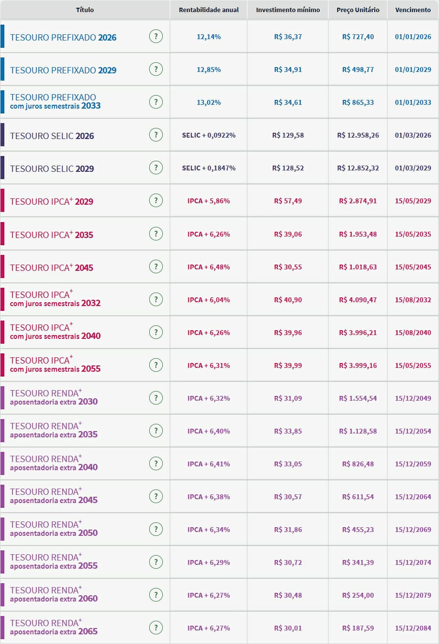Select the Tesouro IPCA+ 2035 title
This screenshot has height=644, width=439.
point(52,235)
